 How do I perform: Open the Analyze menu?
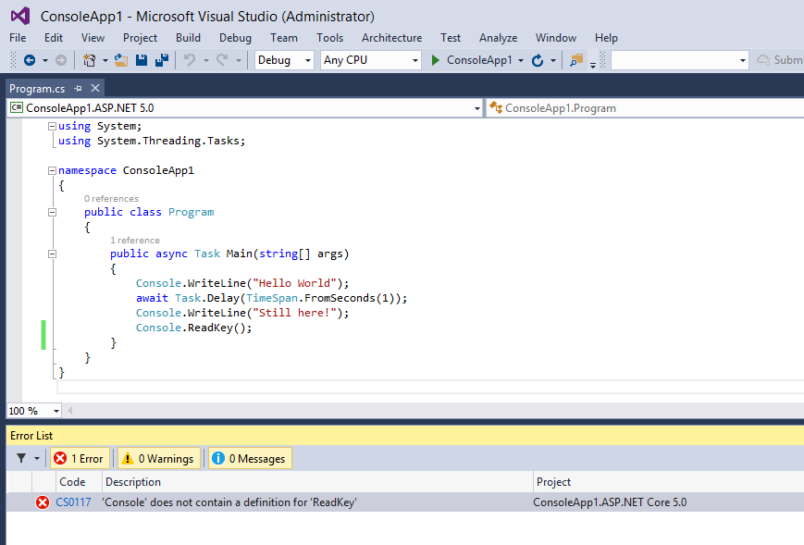498,38
